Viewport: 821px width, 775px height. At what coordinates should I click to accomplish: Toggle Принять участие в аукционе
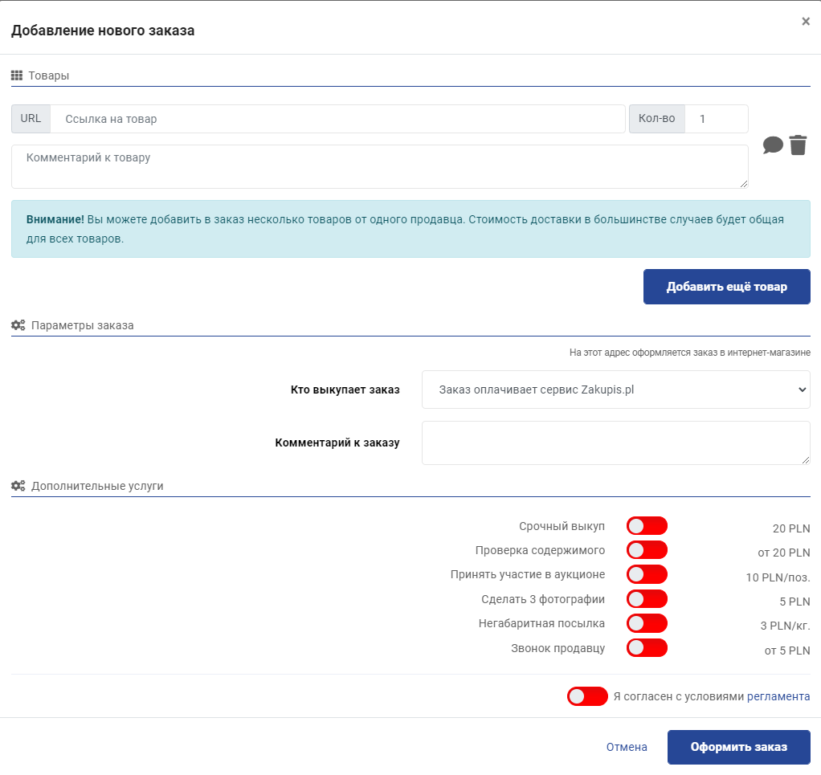(x=647, y=574)
